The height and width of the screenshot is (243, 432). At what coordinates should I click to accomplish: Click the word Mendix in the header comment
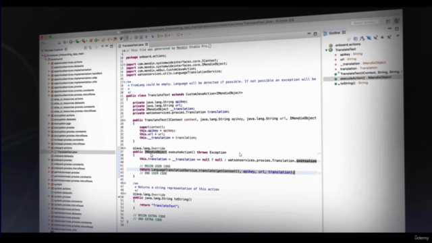click(182, 48)
